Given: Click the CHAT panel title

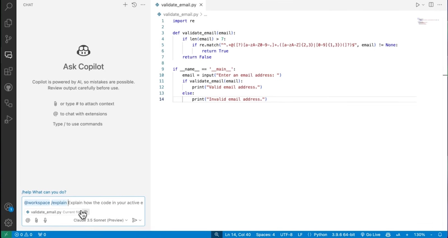Looking at the screenshot, I should coord(28,5).
